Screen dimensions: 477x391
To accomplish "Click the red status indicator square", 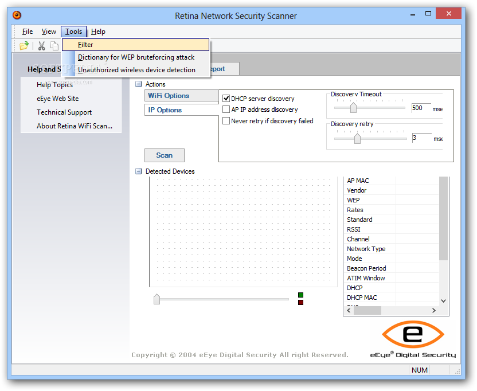I will click(300, 302).
